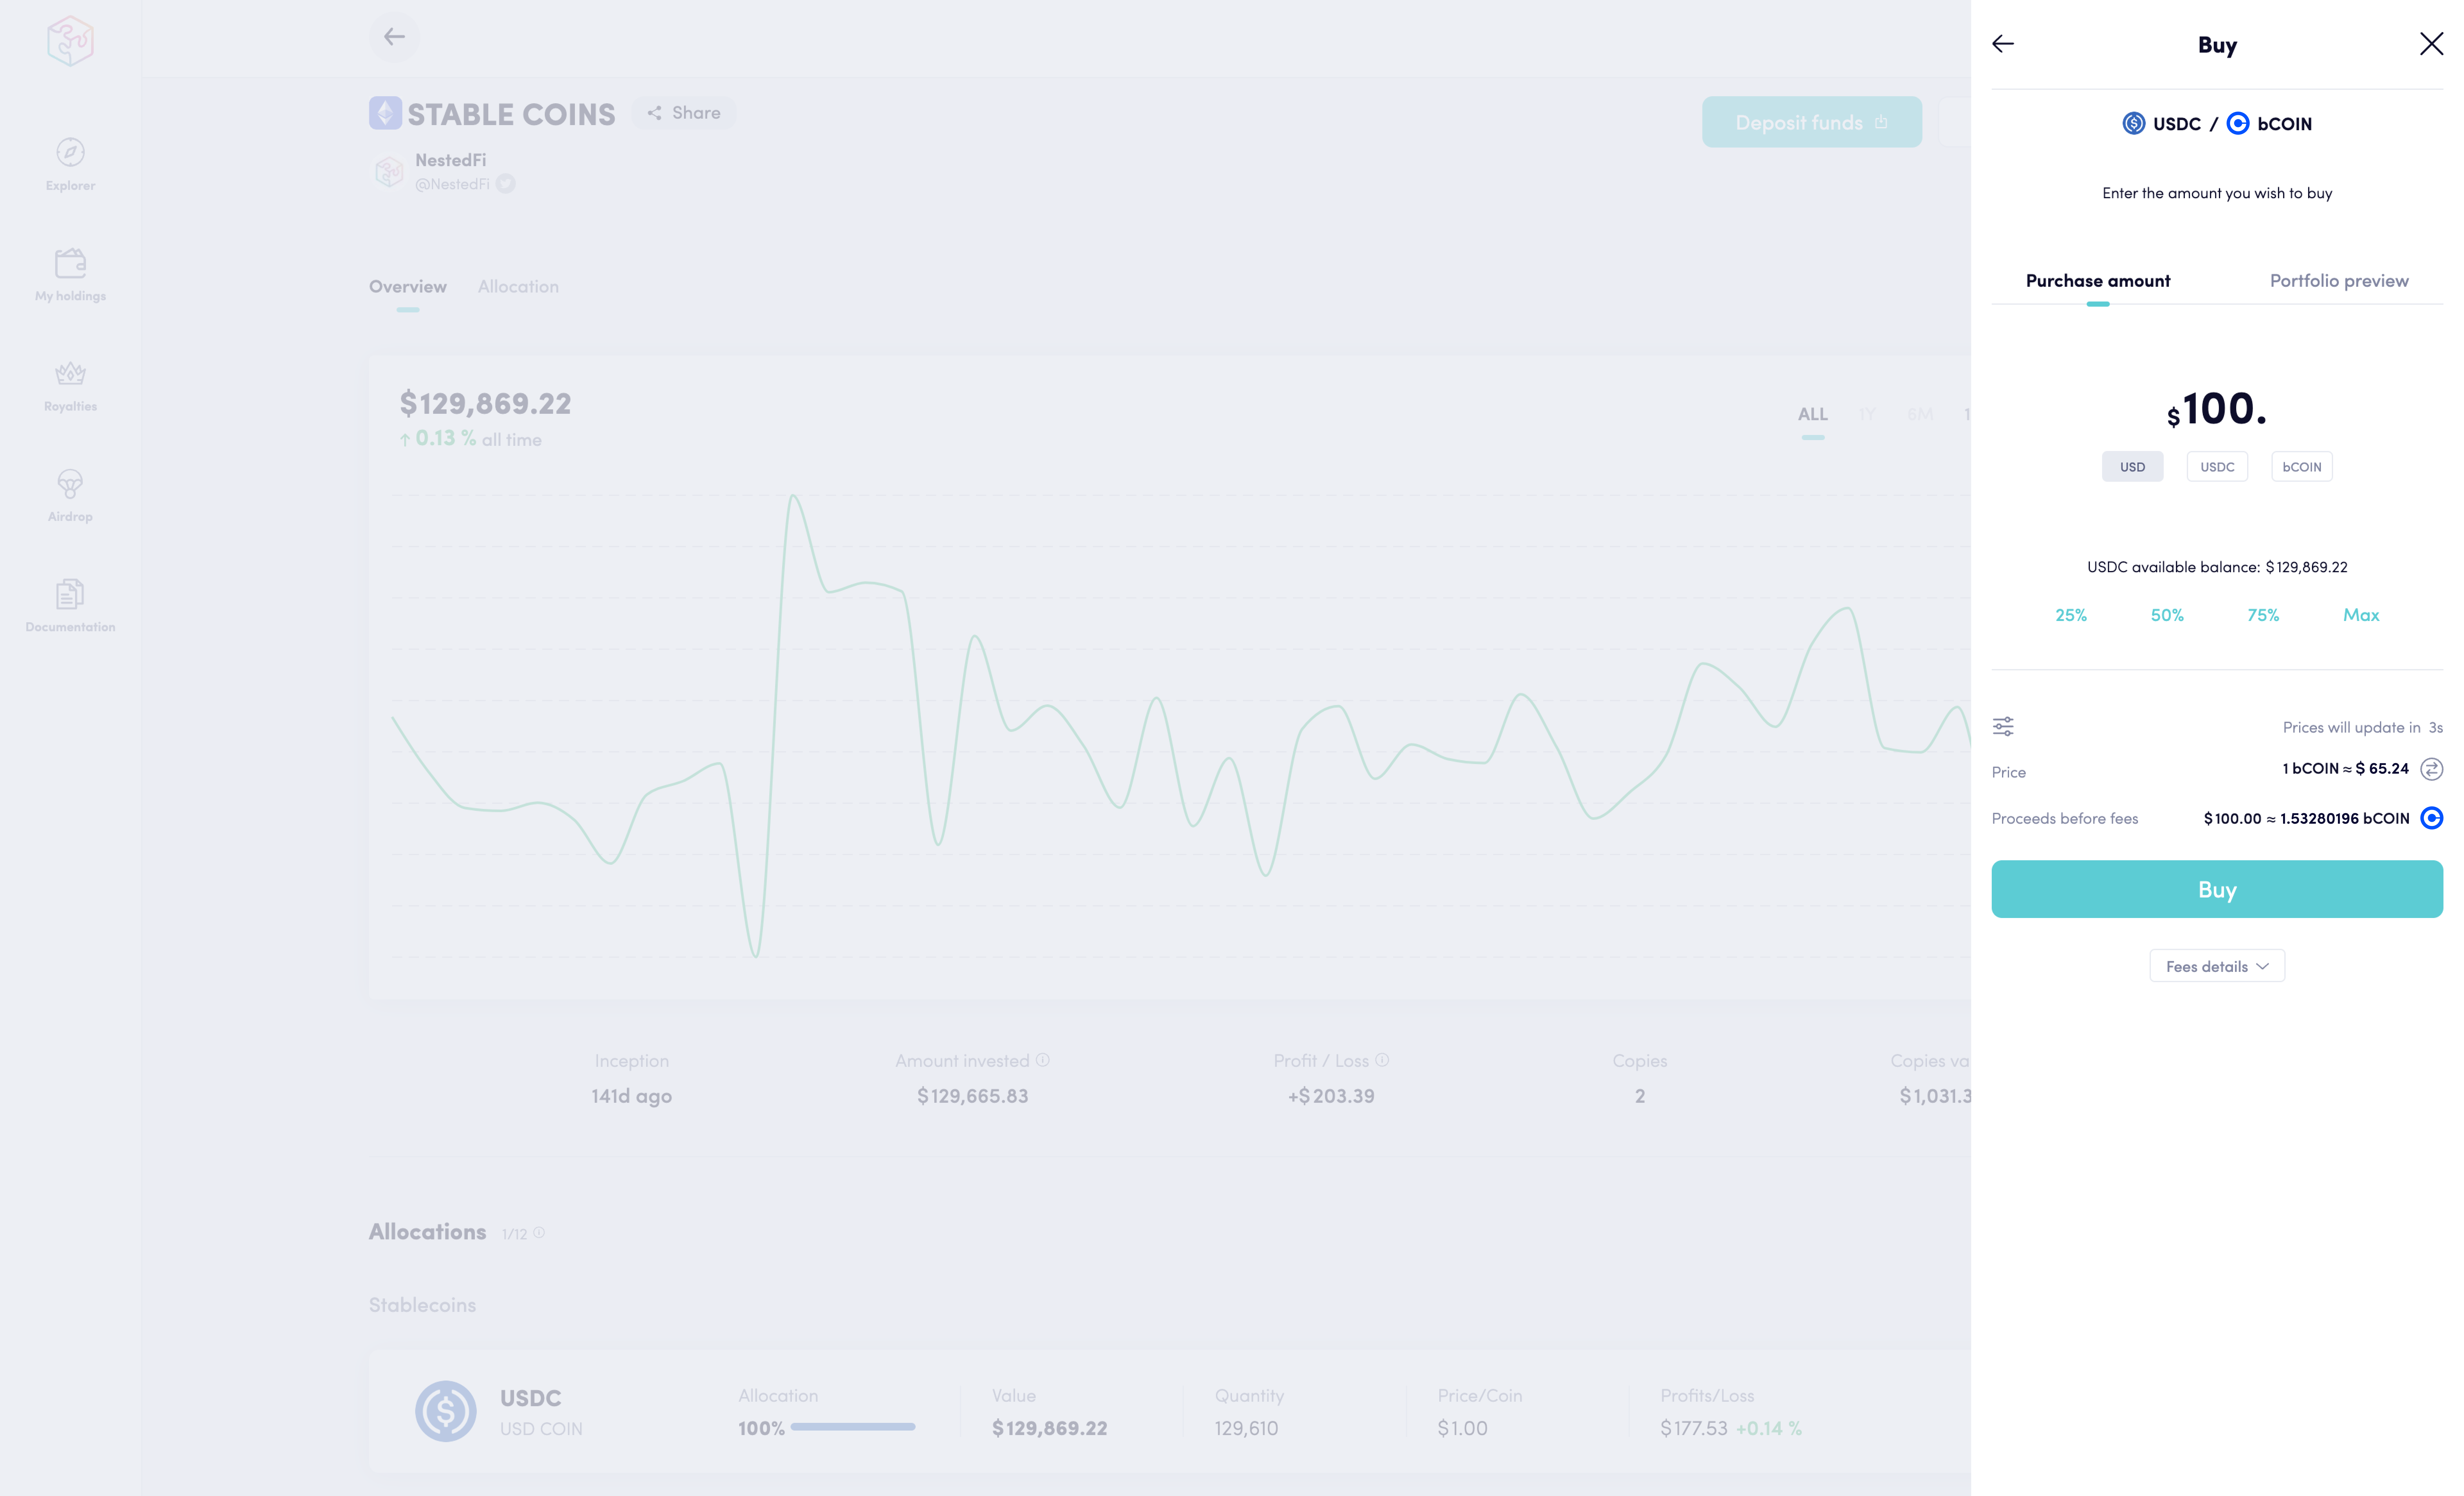
Task: Click the teal Buy button
Action: pos(2217,889)
